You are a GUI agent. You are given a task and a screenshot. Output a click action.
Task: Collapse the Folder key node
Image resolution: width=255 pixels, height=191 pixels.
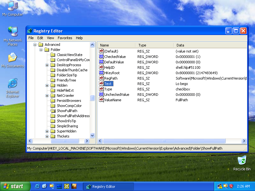pos(41,50)
